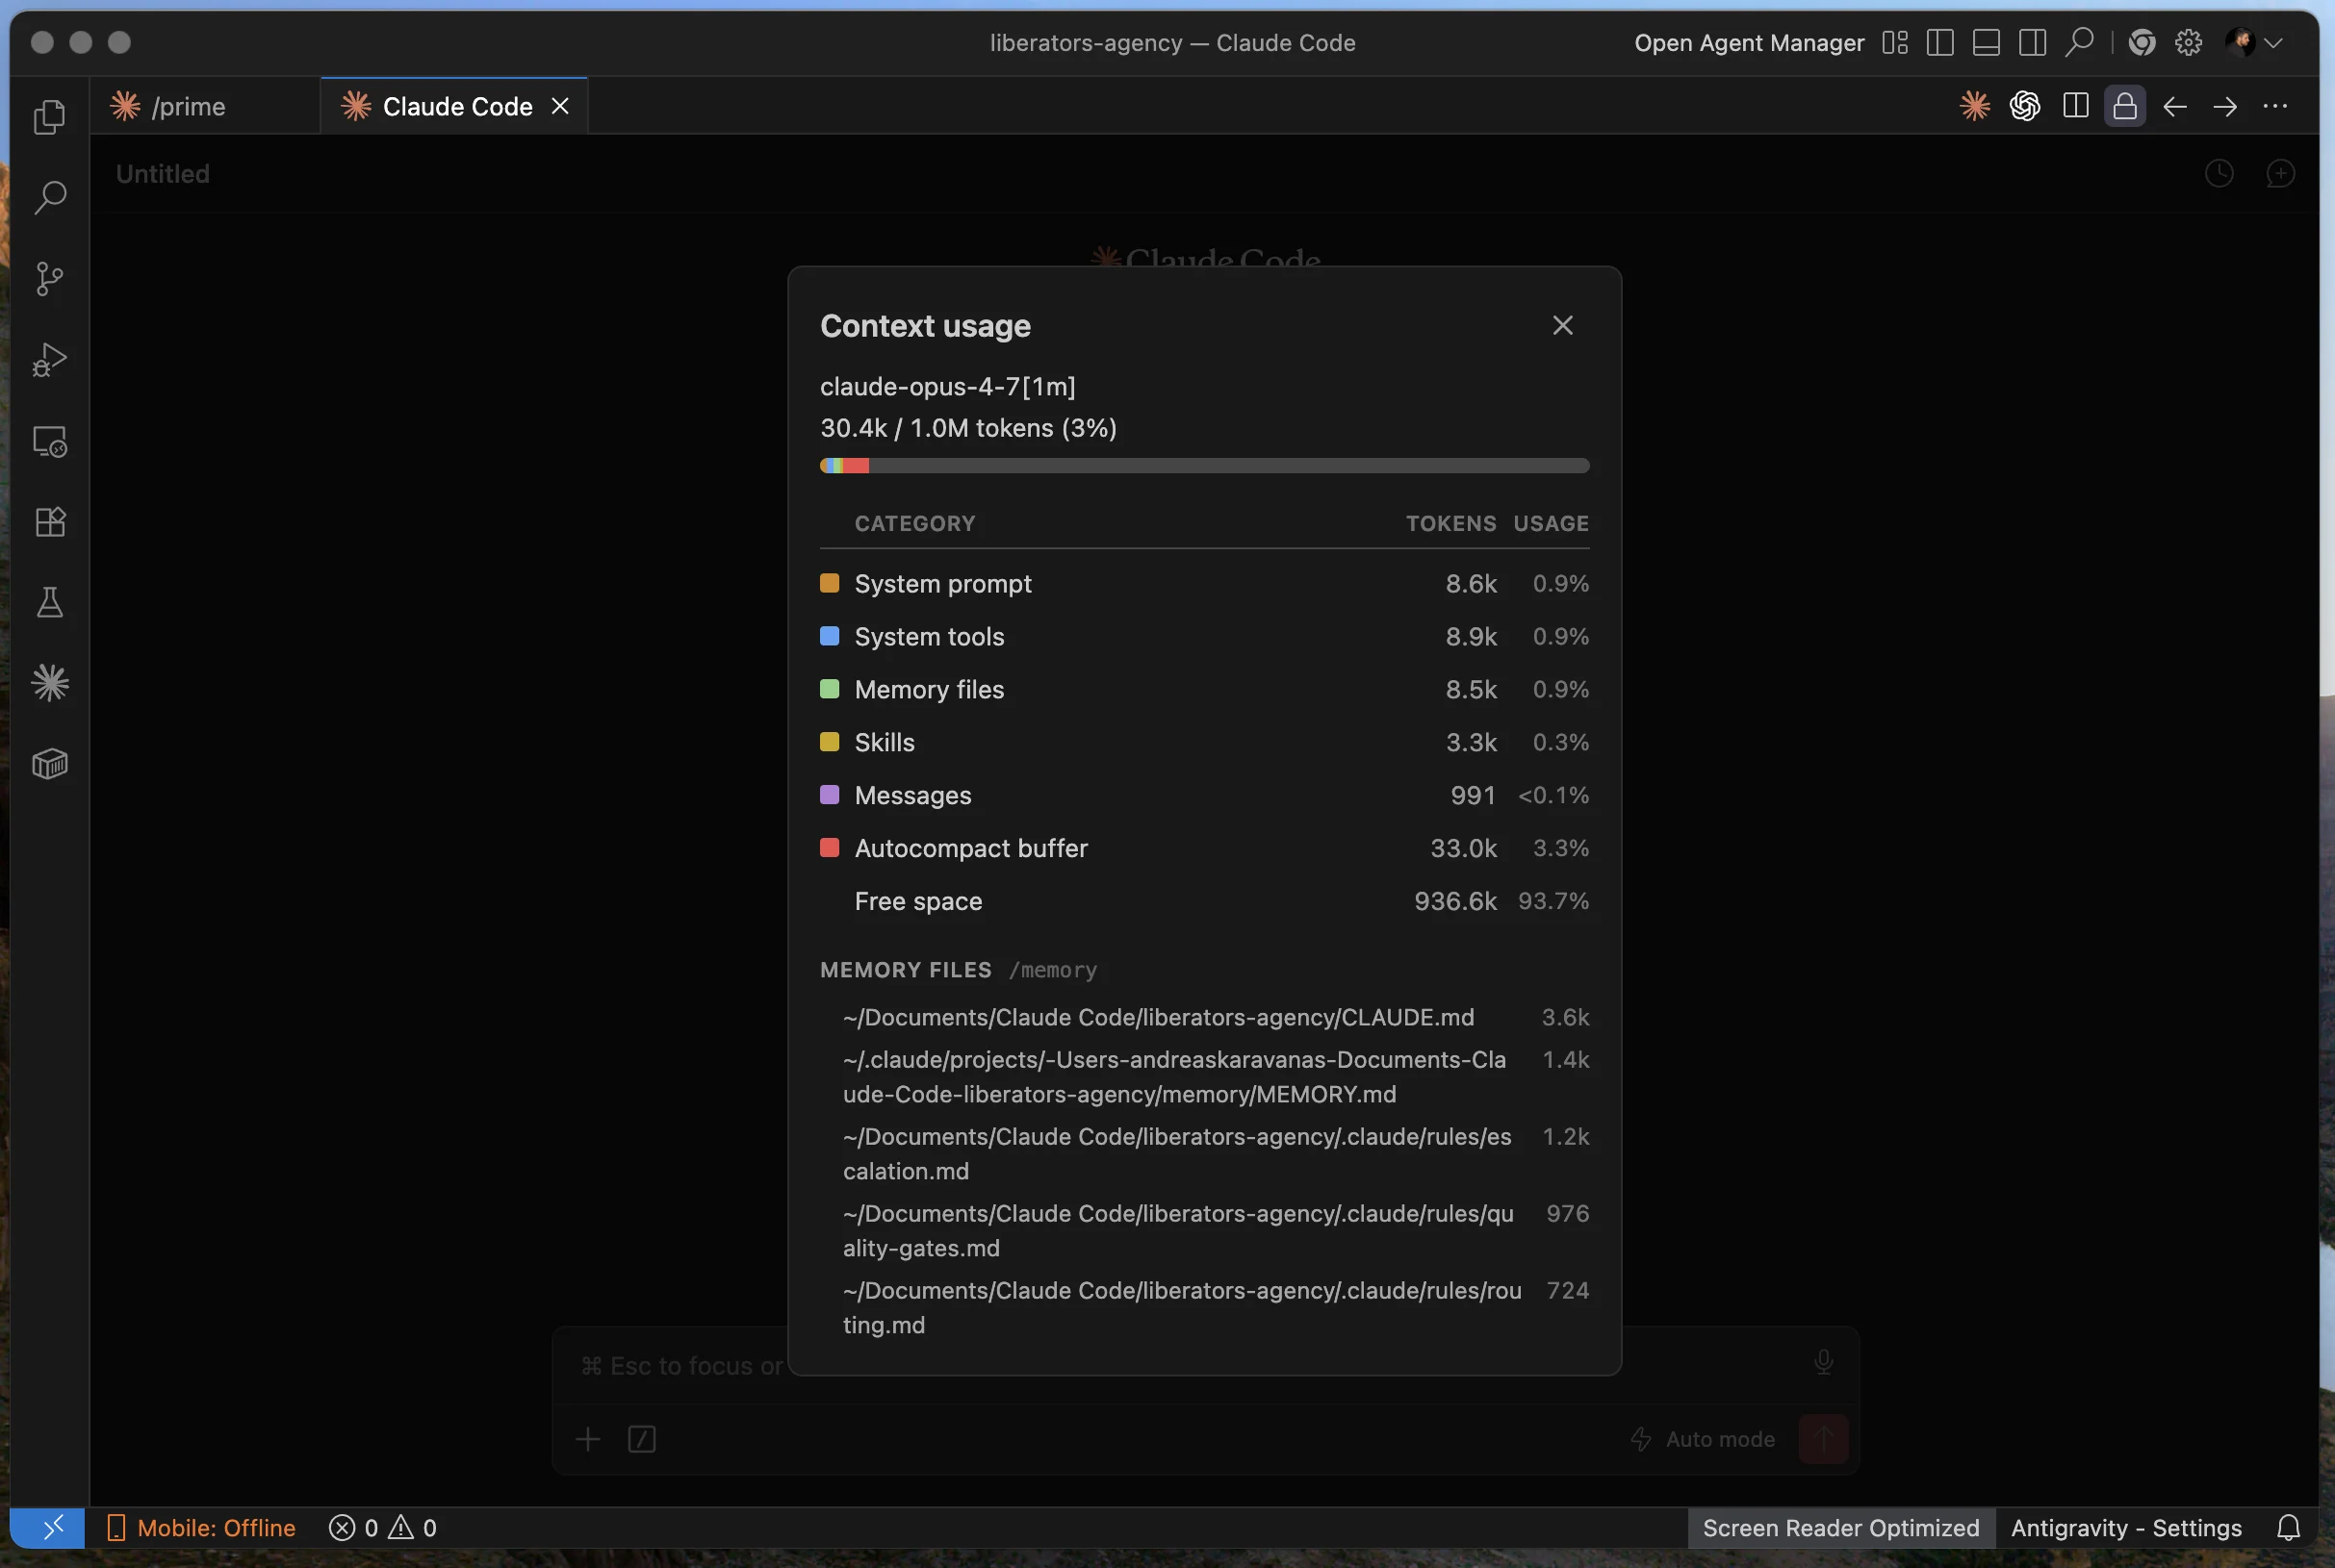Open the Explorer files view
The image size is (2335, 1568).
pyautogui.click(x=49, y=117)
